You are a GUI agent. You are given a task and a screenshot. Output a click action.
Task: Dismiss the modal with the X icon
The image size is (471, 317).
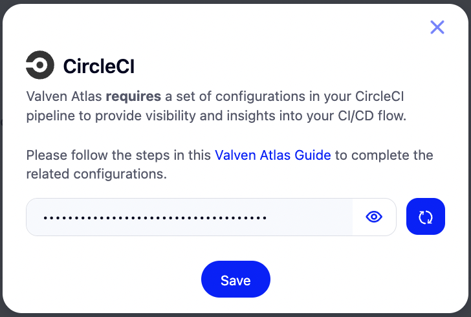click(437, 27)
